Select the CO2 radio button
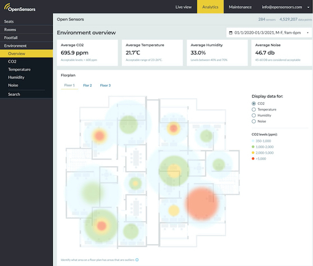Viewport: 313px width, 266px height. [x=253, y=103]
